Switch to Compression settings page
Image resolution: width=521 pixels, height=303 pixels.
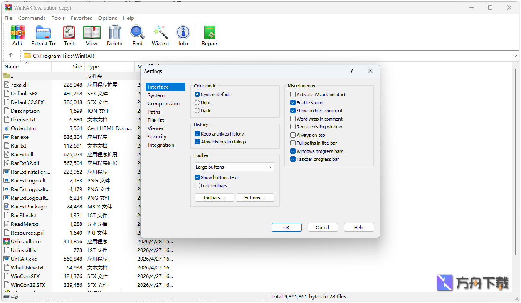click(x=164, y=104)
